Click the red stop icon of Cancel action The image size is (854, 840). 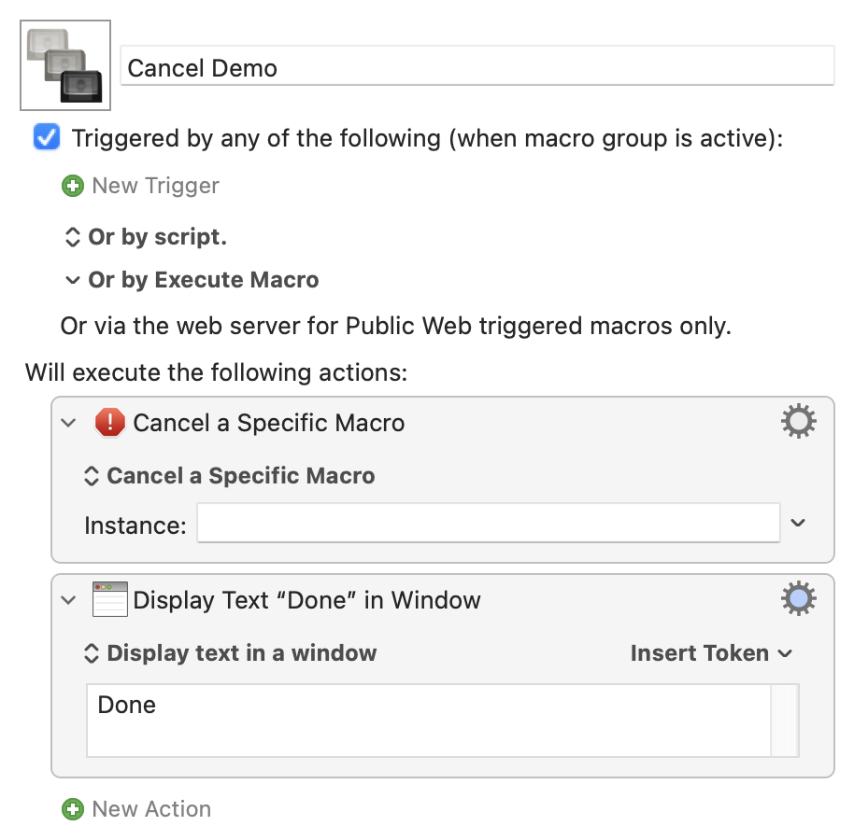pos(110,423)
